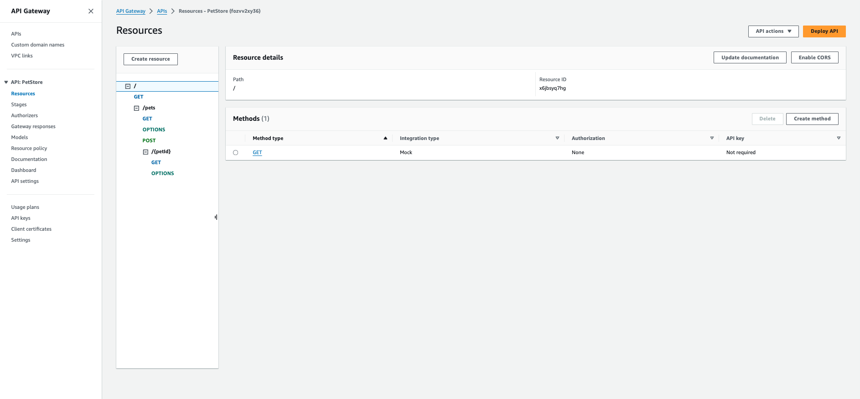The height and width of the screenshot is (399, 860).
Task: Open the GET method link in table
Action: click(257, 153)
